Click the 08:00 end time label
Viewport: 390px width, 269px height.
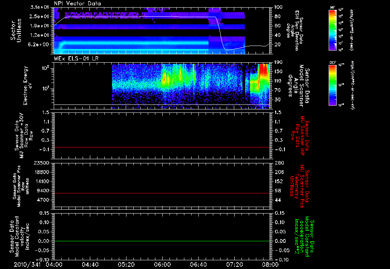(270, 264)
